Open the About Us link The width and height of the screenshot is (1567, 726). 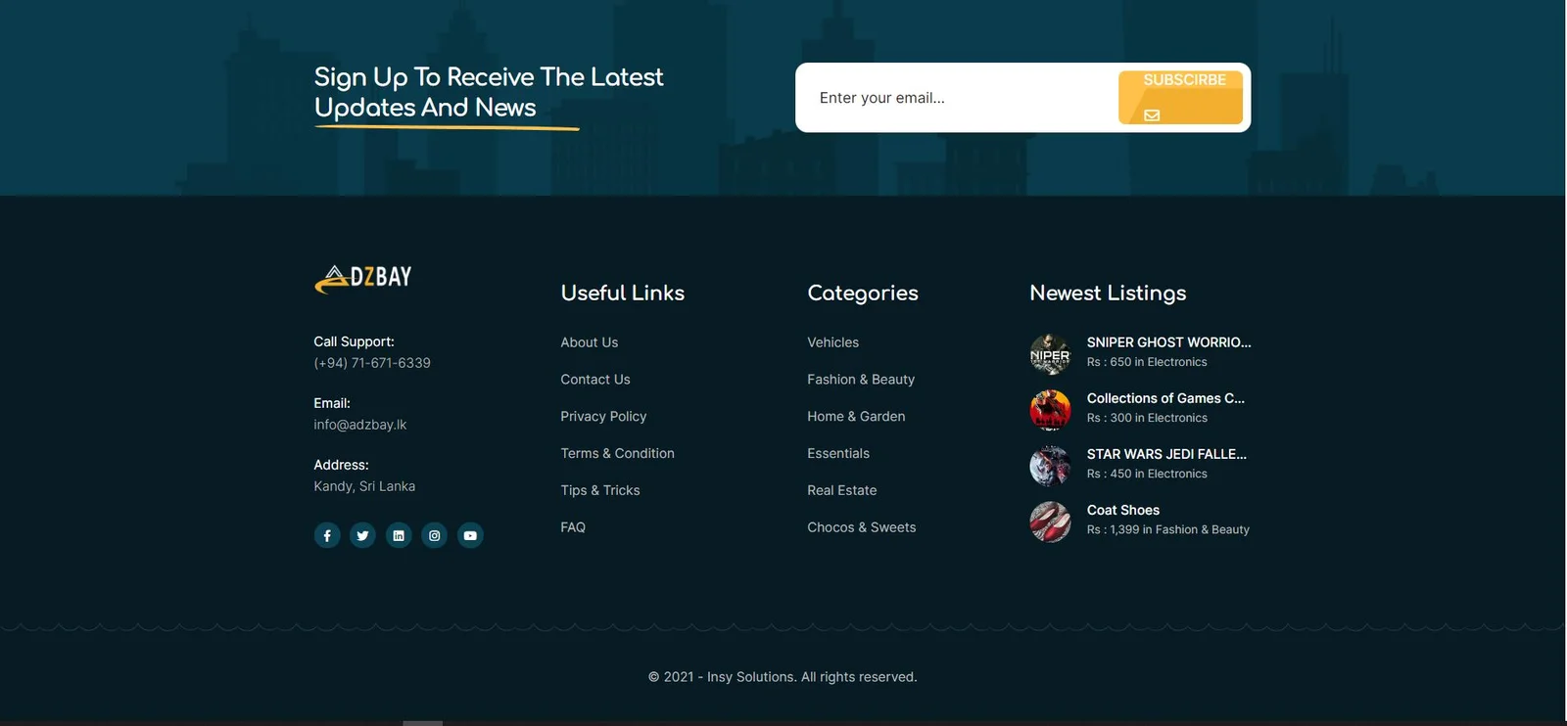tap(589, 342)
